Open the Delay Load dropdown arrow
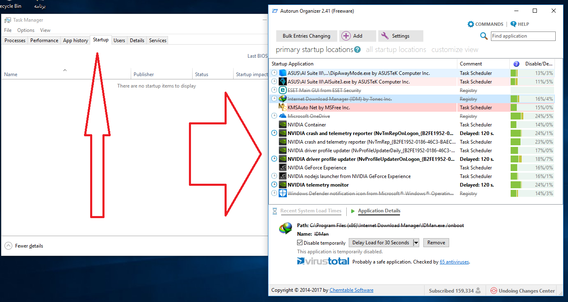The height and width of the screenshot is (302, 568). 416,243
